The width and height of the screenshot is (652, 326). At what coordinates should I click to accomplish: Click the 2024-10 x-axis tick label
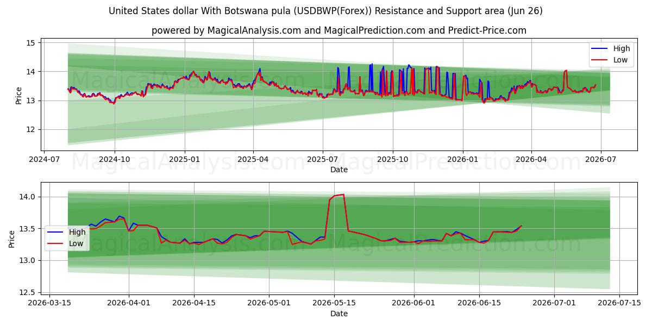tap(114, 159)
